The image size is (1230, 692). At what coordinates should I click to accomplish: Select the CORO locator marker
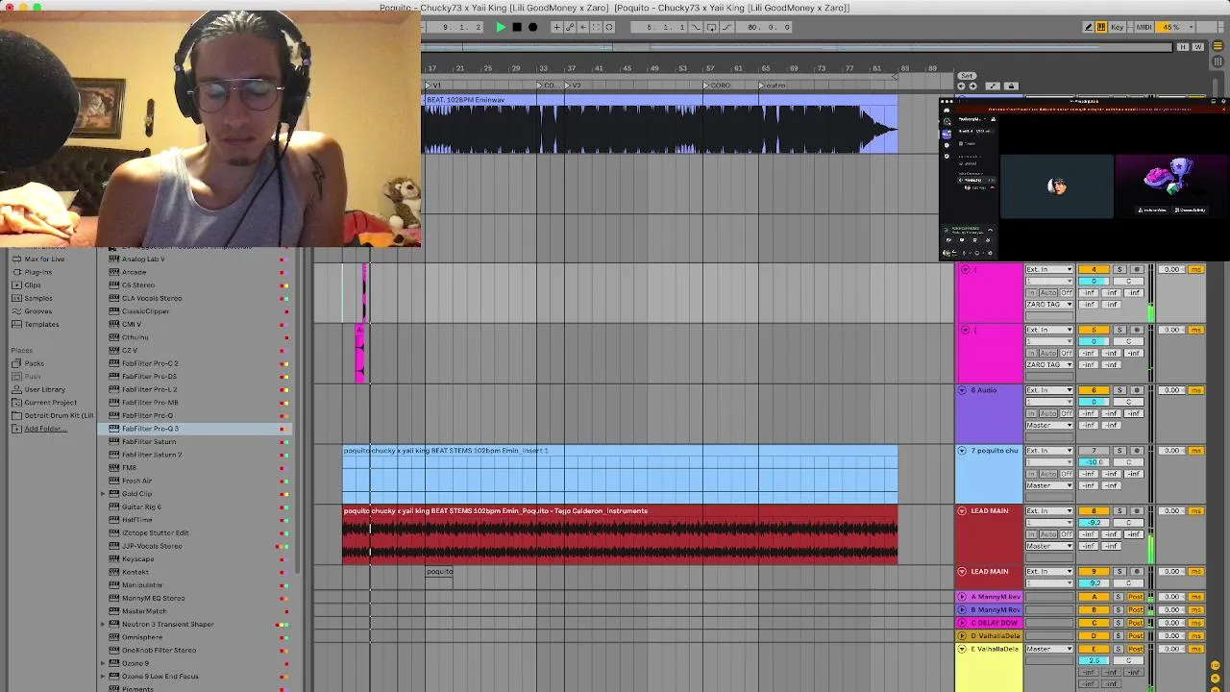pyautogui.click(x=717, y=86)
